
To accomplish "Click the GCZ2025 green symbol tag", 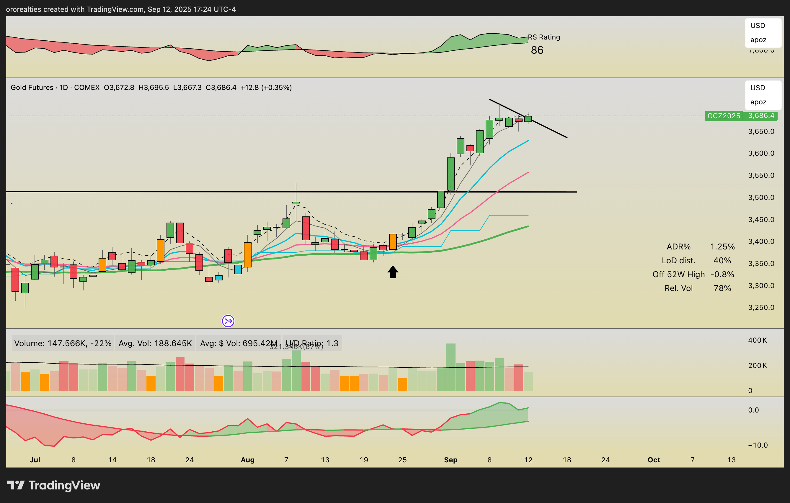I will (x=723, y=116).
